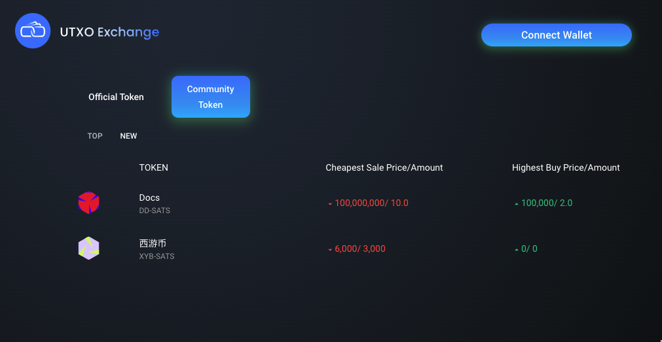Show the NEW token list
Image resolution: width=662 pixels, height=342 pixels.
(x=128, y=136)
